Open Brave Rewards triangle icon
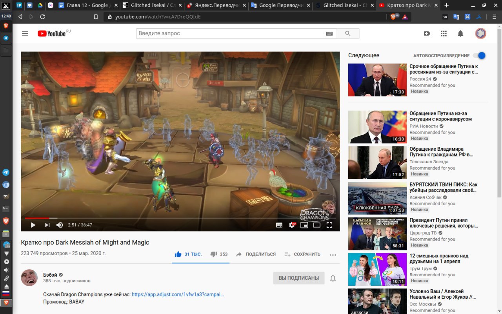This screenshot has height=314, width=502. (x=405, y=17)
